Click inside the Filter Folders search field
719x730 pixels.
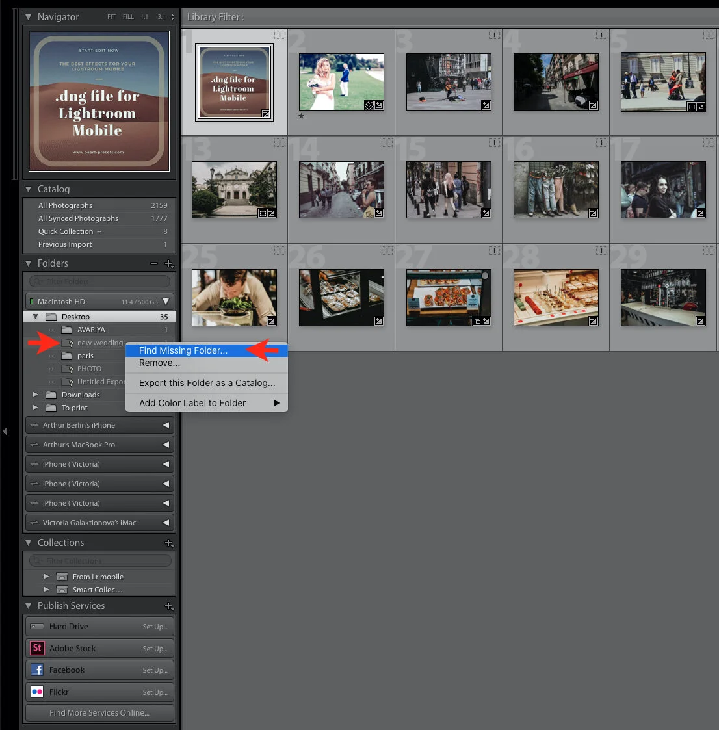tap(98, 281)
